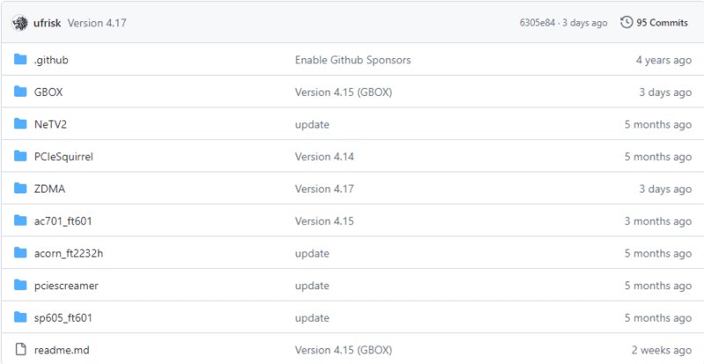This screenshot has height=364, width=704.
Task: Open the acorn_ft2232h folder
Action: (69, 253)
